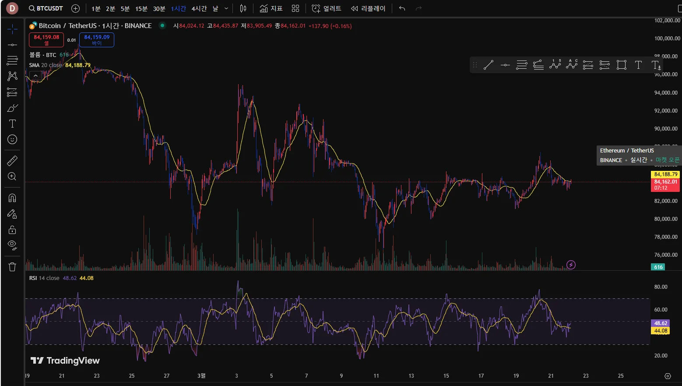Remove drawings with the trash icon
Image resolution: width=682 pixels, height=386 pixels.
[x=12, y=266]
